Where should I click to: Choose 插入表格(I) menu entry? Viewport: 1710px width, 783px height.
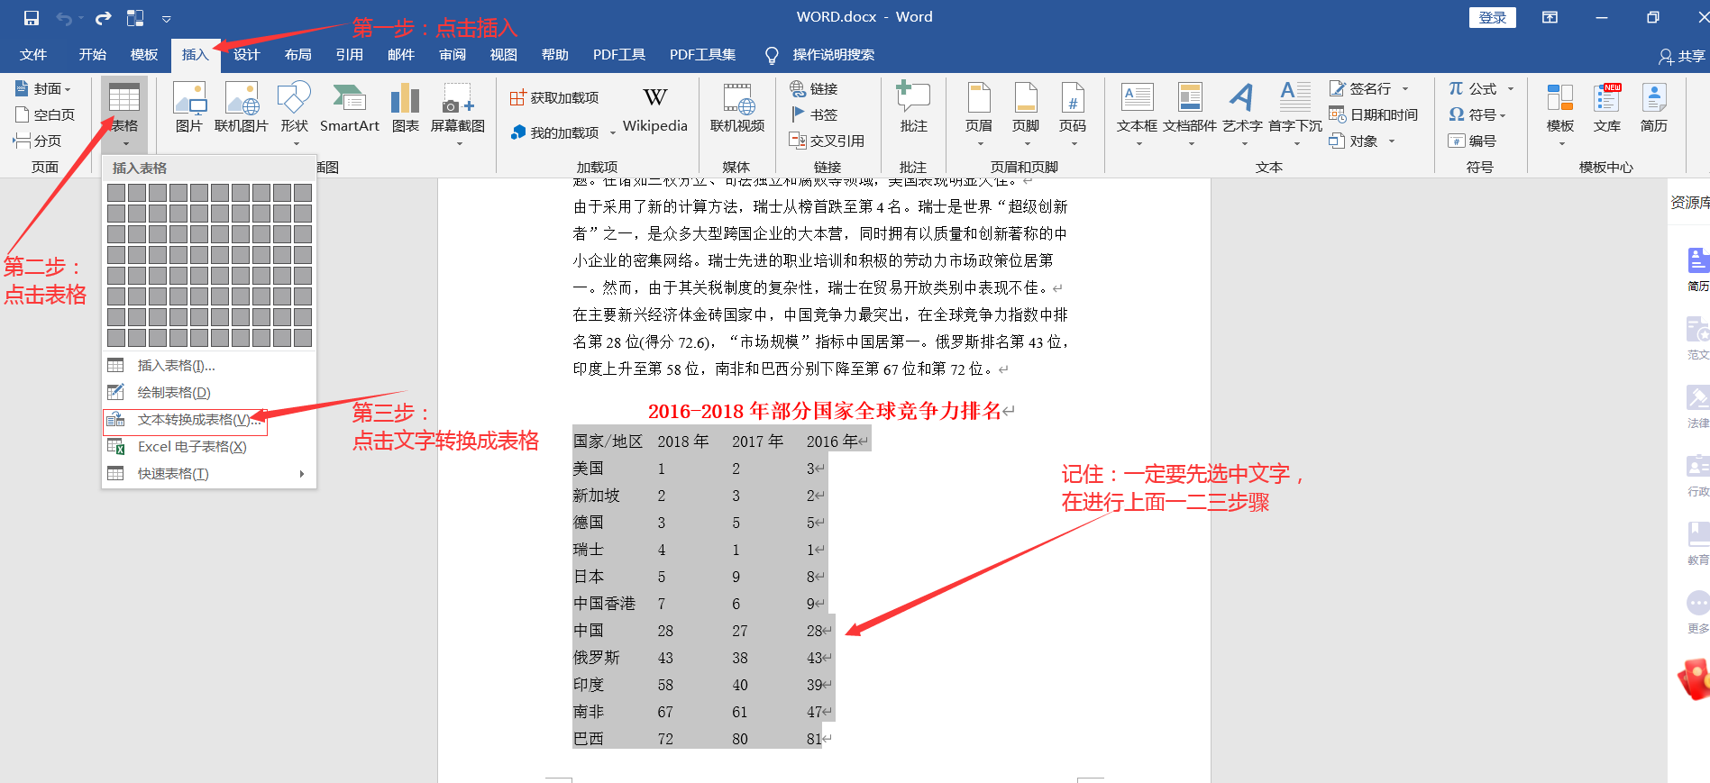(x=209, y=366)
